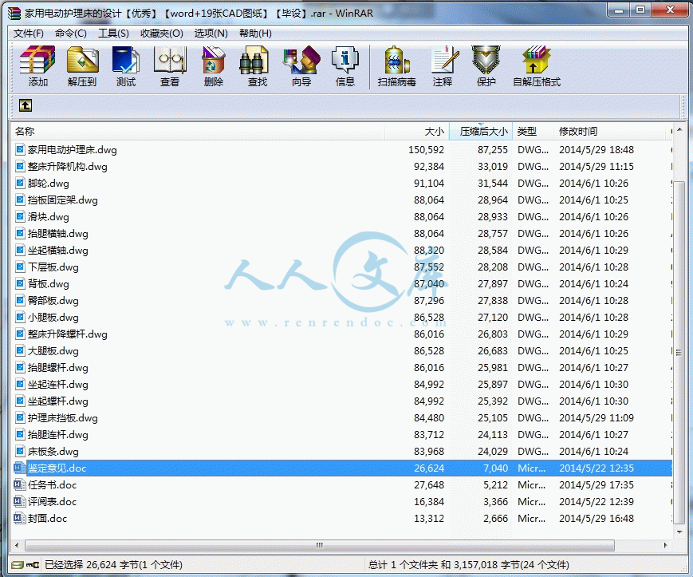Open the 选项(N) menu

(x=211, y=34)
